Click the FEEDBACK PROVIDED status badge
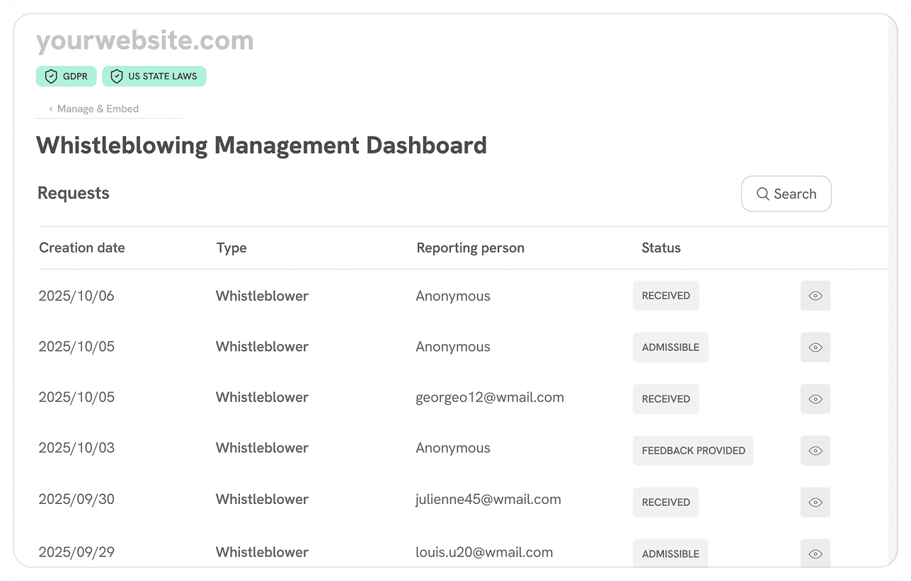911x581 pixels. 692,451
